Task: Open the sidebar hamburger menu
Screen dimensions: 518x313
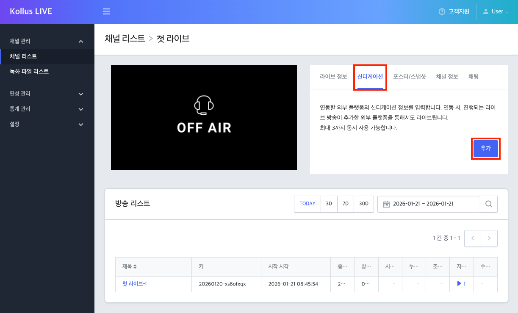Action: click(106, 11)
